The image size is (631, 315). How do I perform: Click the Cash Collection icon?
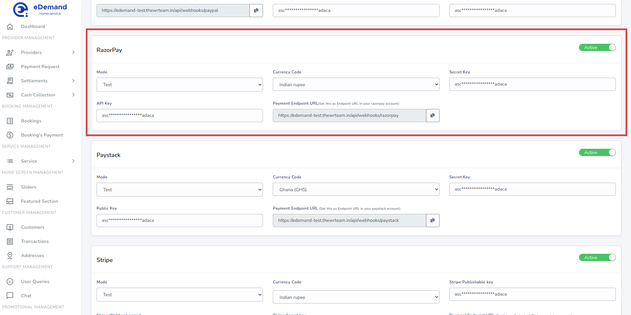(10, 95)
